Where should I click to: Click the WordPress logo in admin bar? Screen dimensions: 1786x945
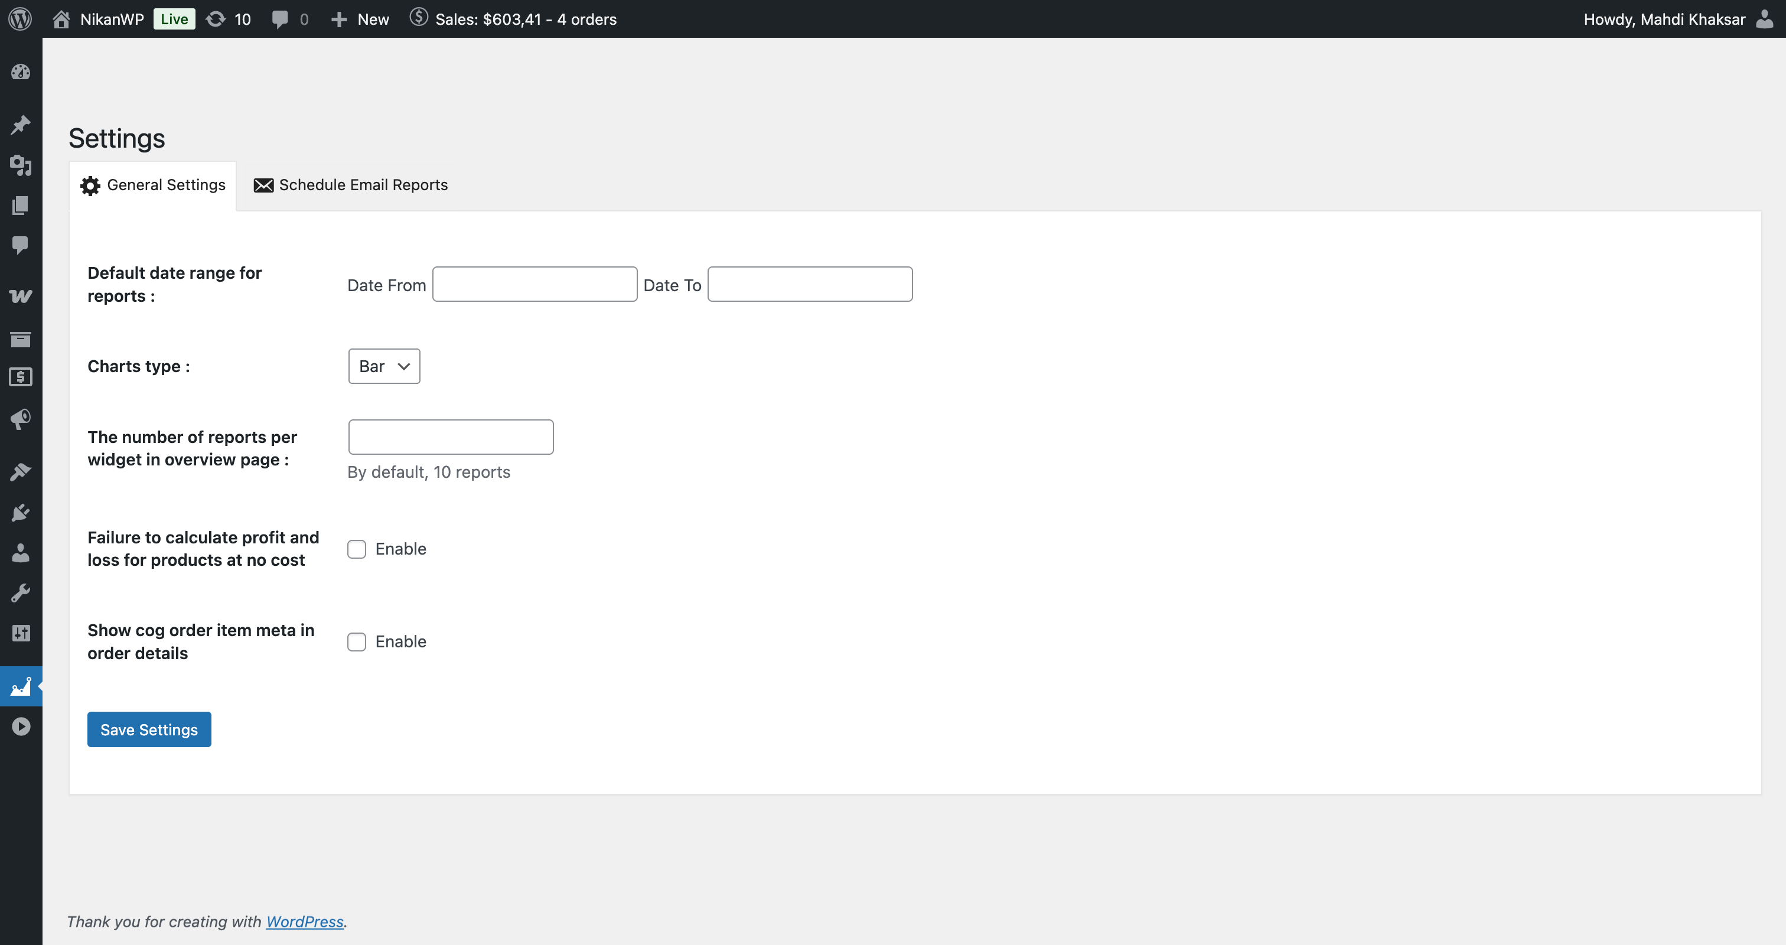(20, 19)
